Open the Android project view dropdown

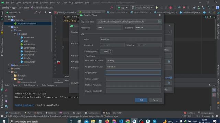(x=13, y=12)
